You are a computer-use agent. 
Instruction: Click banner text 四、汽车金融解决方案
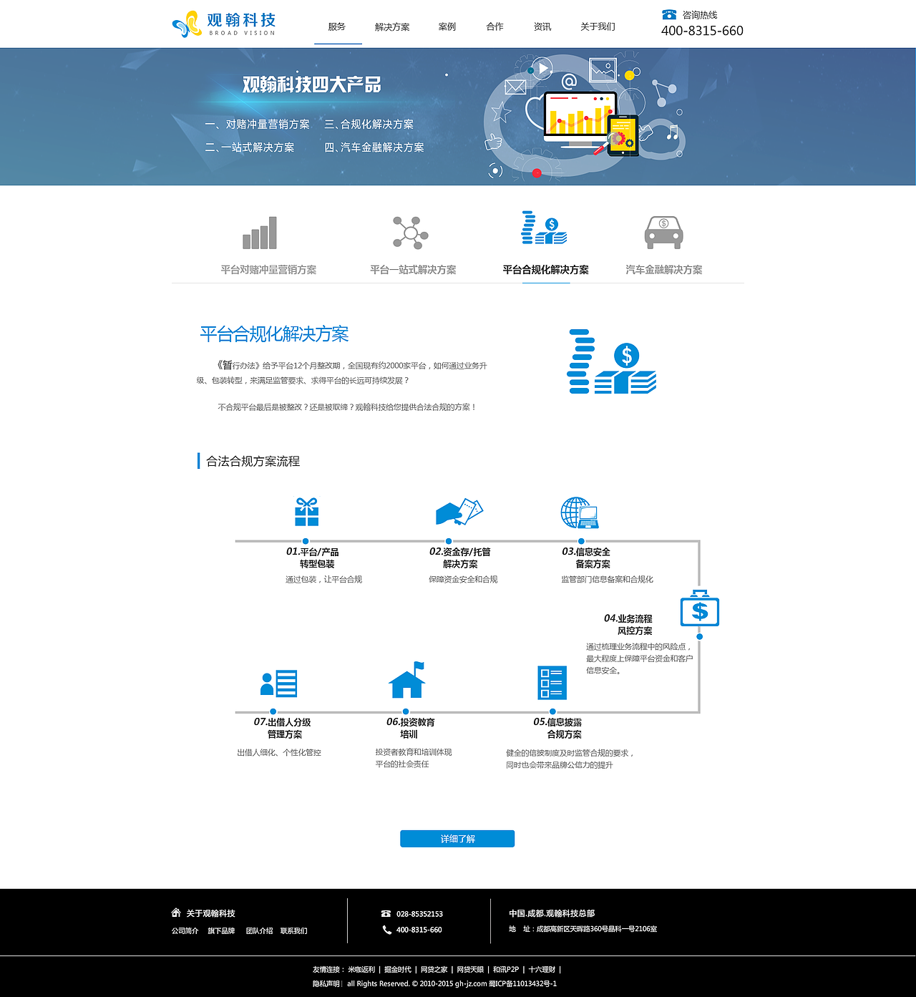pyautogui.click(x=374, y=147)
